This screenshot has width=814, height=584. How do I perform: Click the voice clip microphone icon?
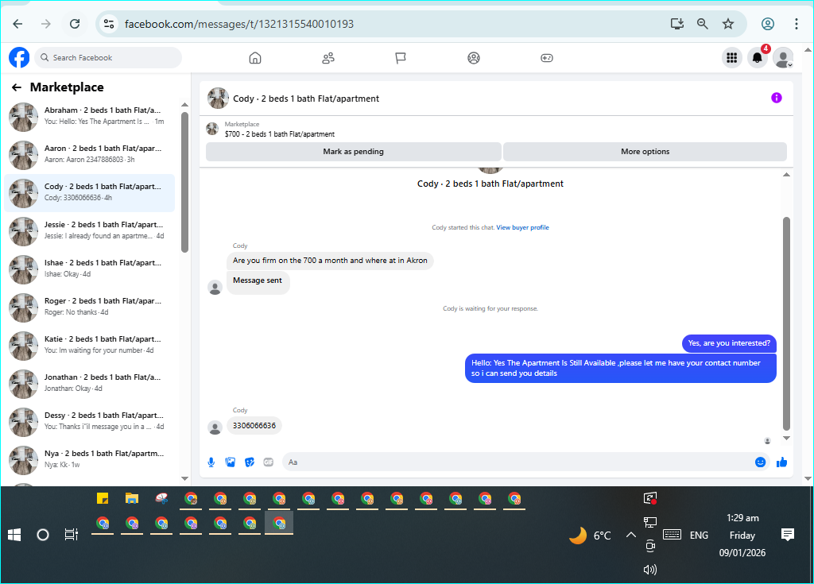(211, 462)
